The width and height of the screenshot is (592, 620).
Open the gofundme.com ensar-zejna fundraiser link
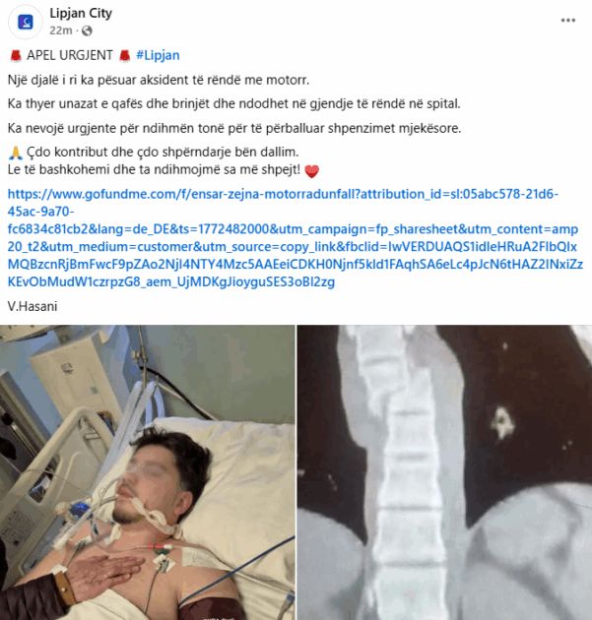295,237
